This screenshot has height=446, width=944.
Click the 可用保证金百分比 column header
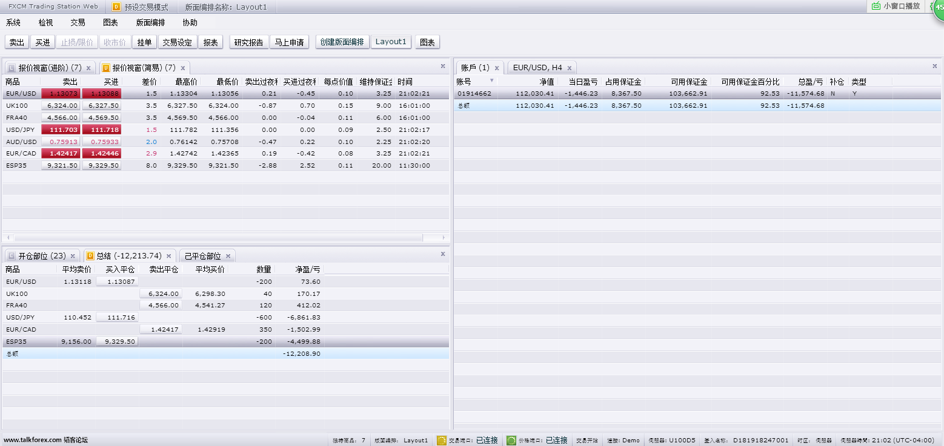750,81
